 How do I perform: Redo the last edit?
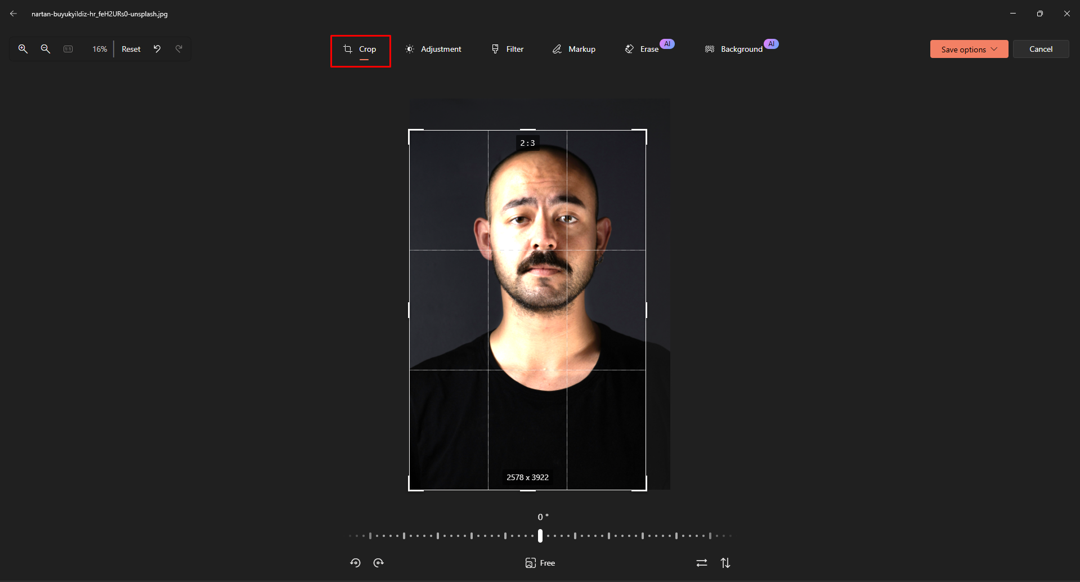[179, 49]
